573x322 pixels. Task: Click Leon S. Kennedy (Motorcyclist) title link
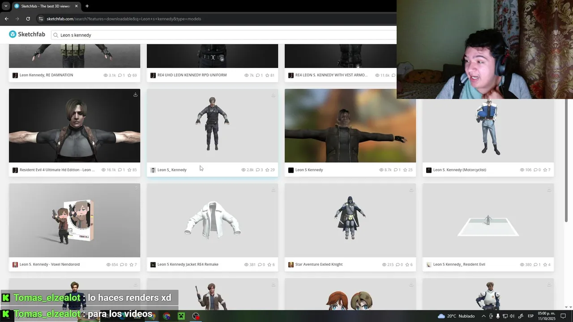(460, 170)
